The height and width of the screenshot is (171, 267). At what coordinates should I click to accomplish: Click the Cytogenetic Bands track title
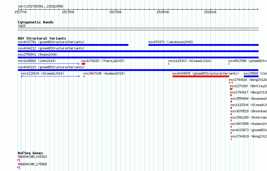coord(36,22)
